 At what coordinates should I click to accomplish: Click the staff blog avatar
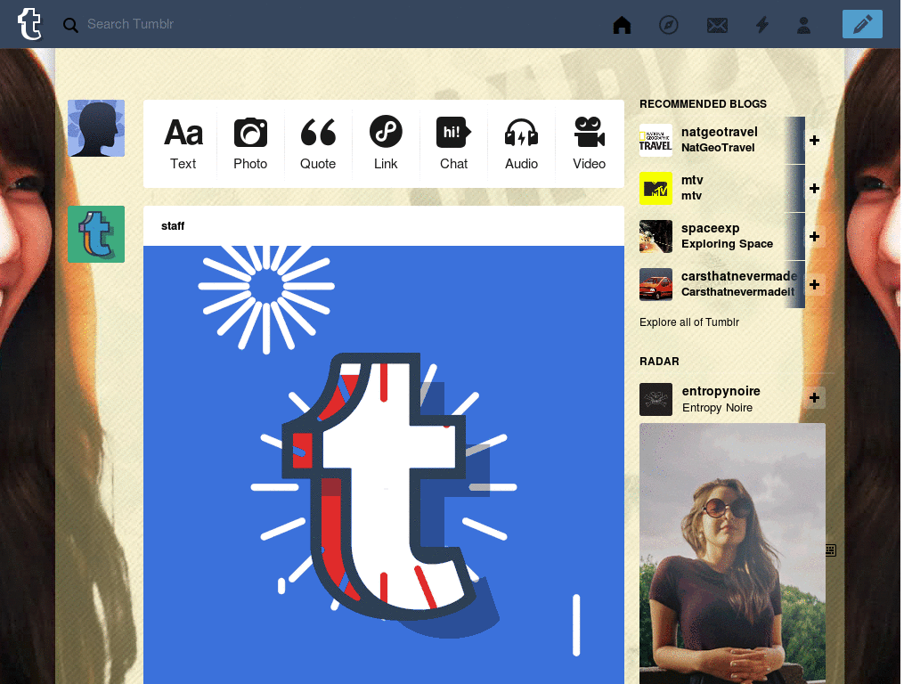pyautogui.click(x=96, y=234)
